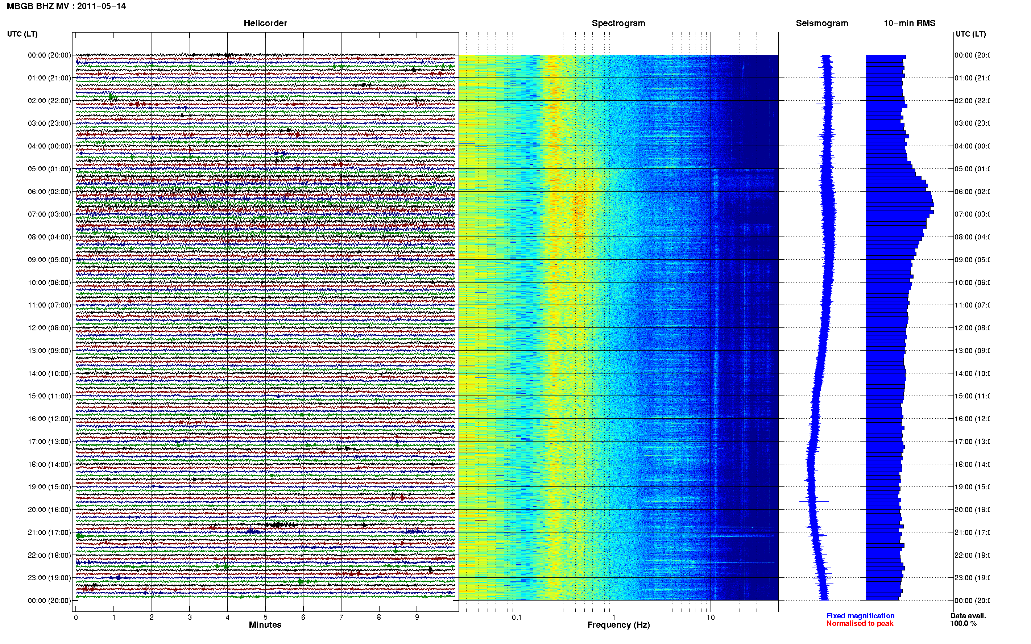Click the '7' tick on the Minutes axis
Screen dimensions: 1031x644
(x=341, y=617)
